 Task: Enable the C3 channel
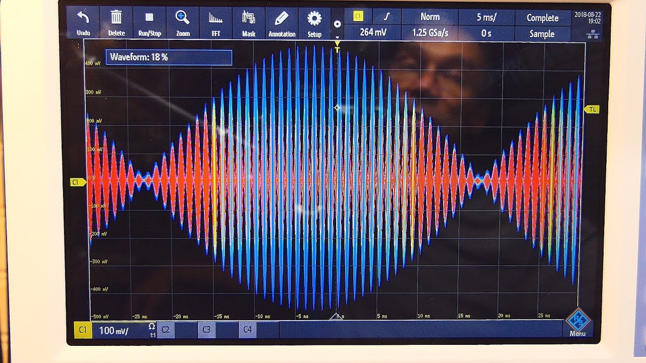206,330
